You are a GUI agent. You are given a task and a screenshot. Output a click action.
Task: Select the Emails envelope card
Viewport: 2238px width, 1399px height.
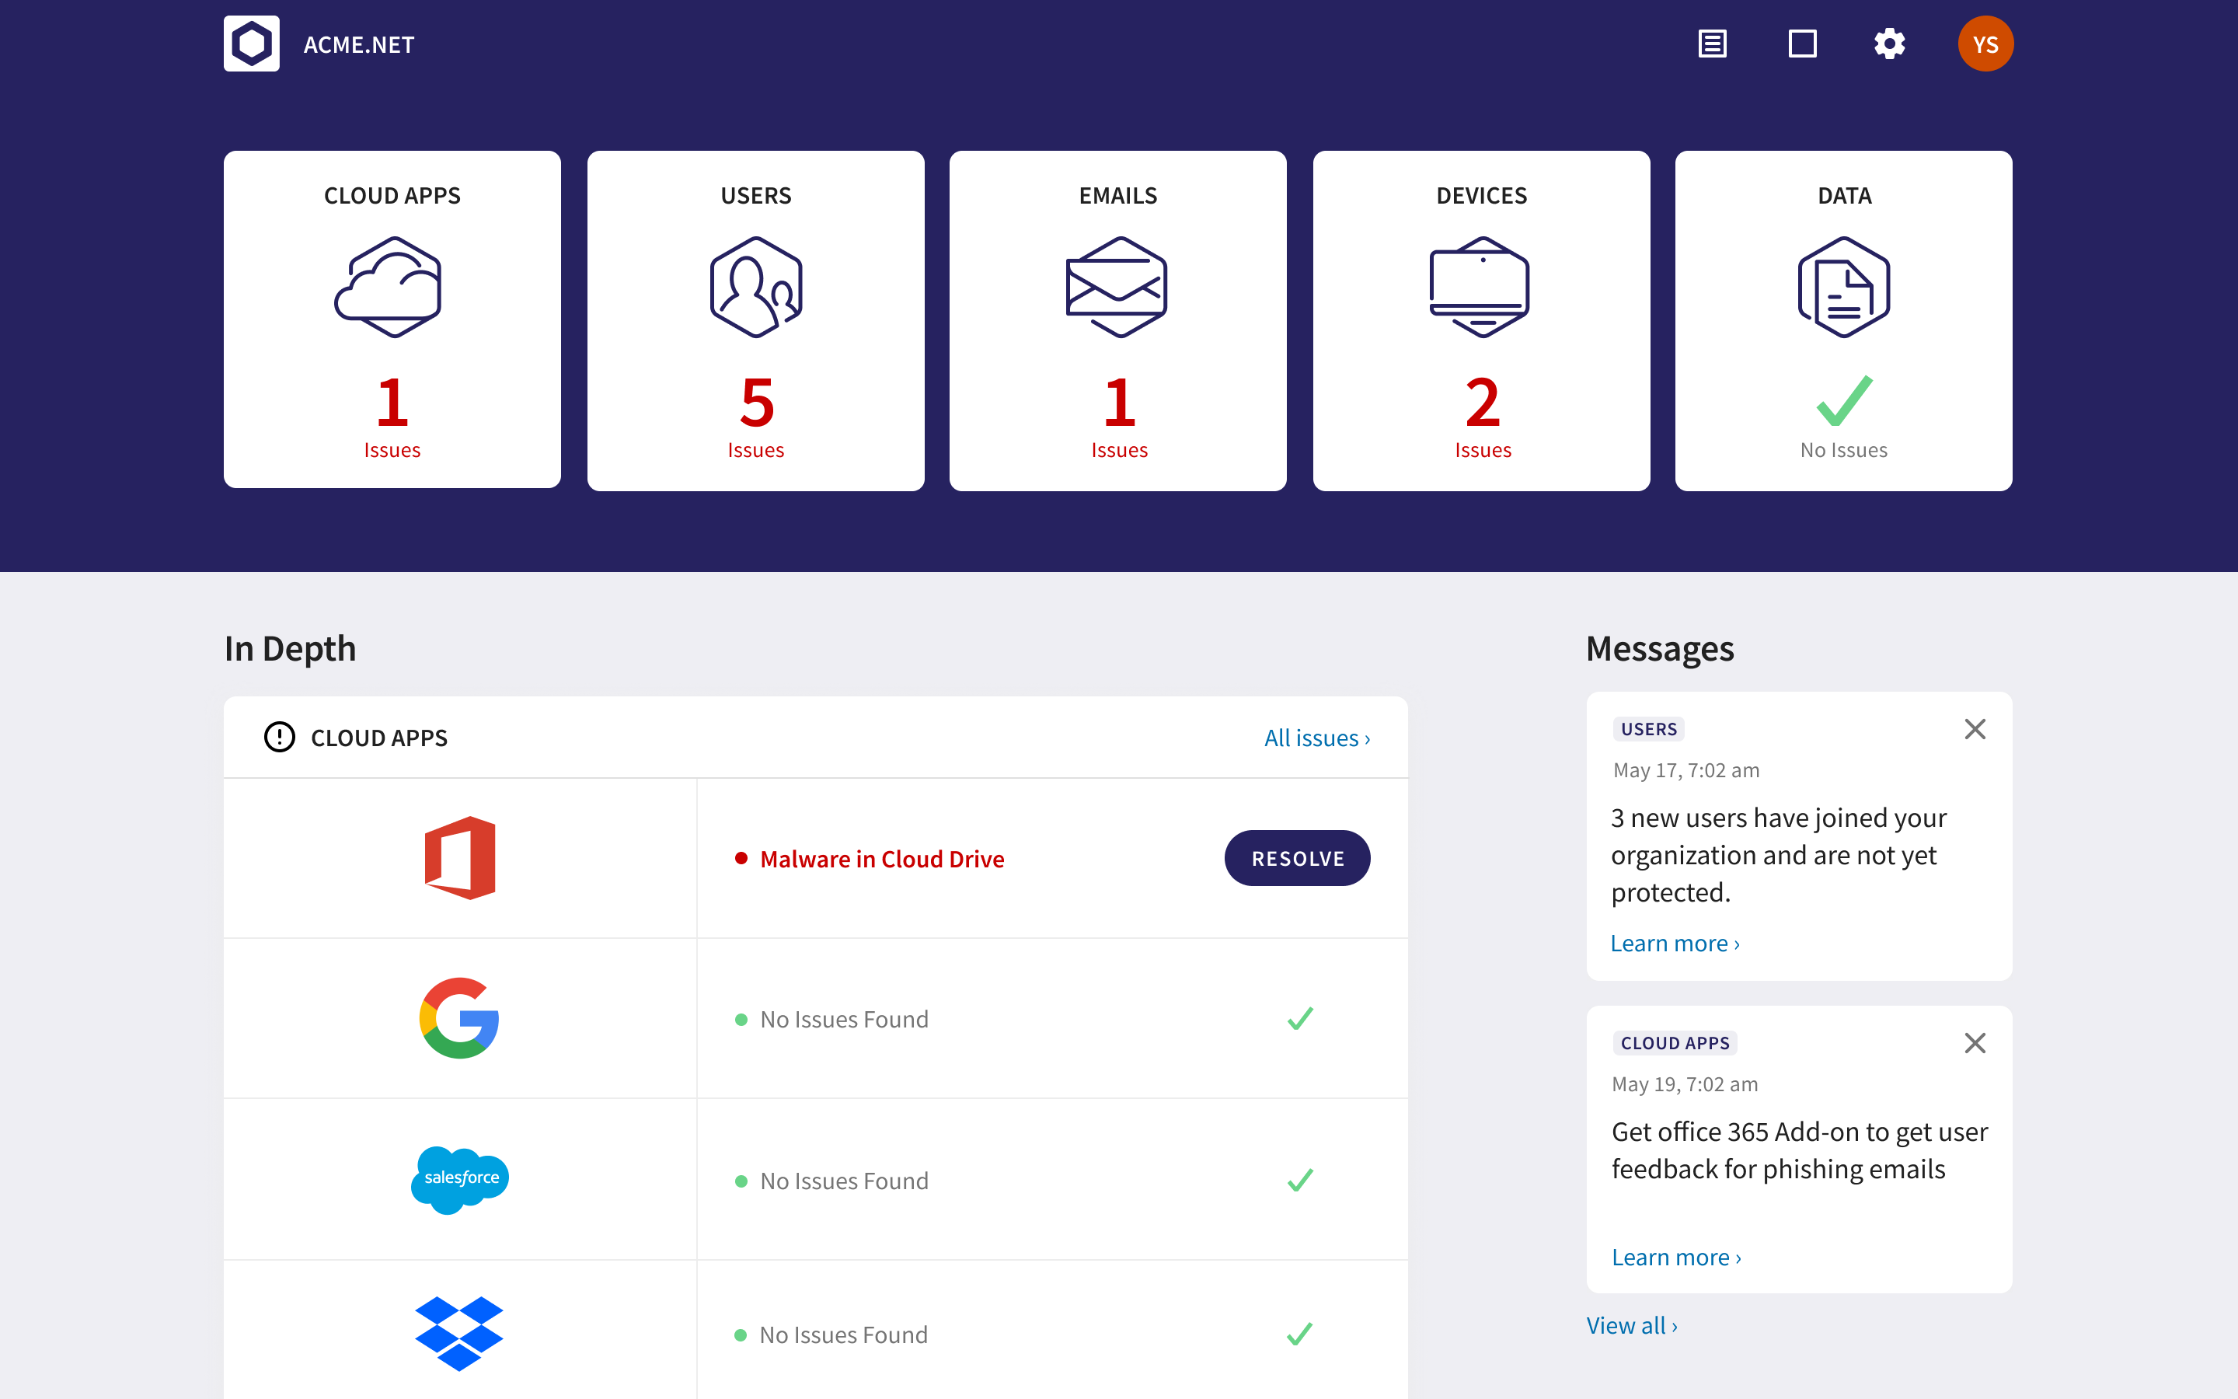pyautogui.click(x=1118, y=320)
